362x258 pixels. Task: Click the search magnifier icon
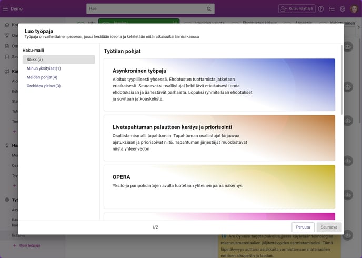209,9
